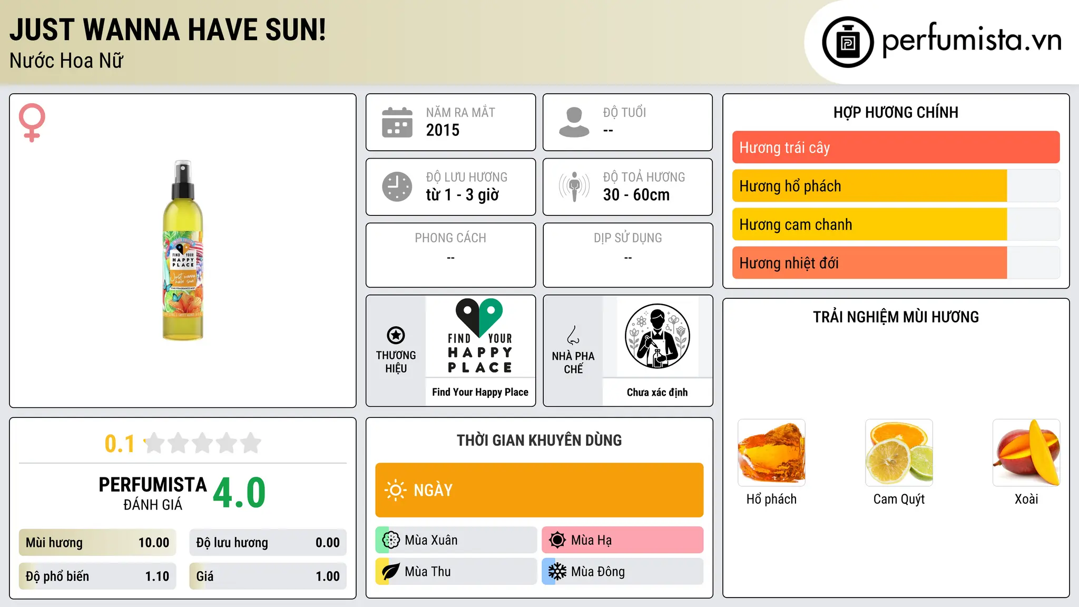Screen dimensions: 1079x607
Task: Click the Find Your Happy Place heart logo
Action: [x=480, y=336]
